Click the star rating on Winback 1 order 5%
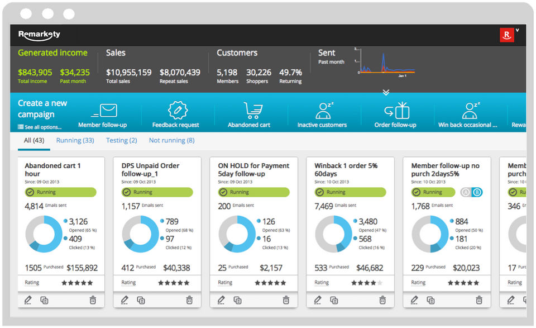 tap(367, 283)
